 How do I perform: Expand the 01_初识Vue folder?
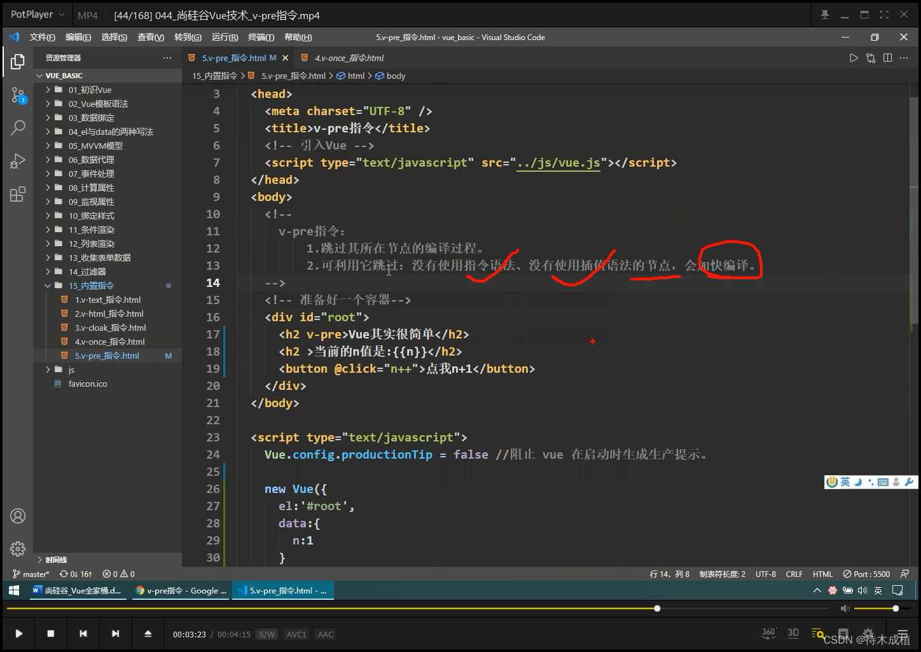click(48, 90)
